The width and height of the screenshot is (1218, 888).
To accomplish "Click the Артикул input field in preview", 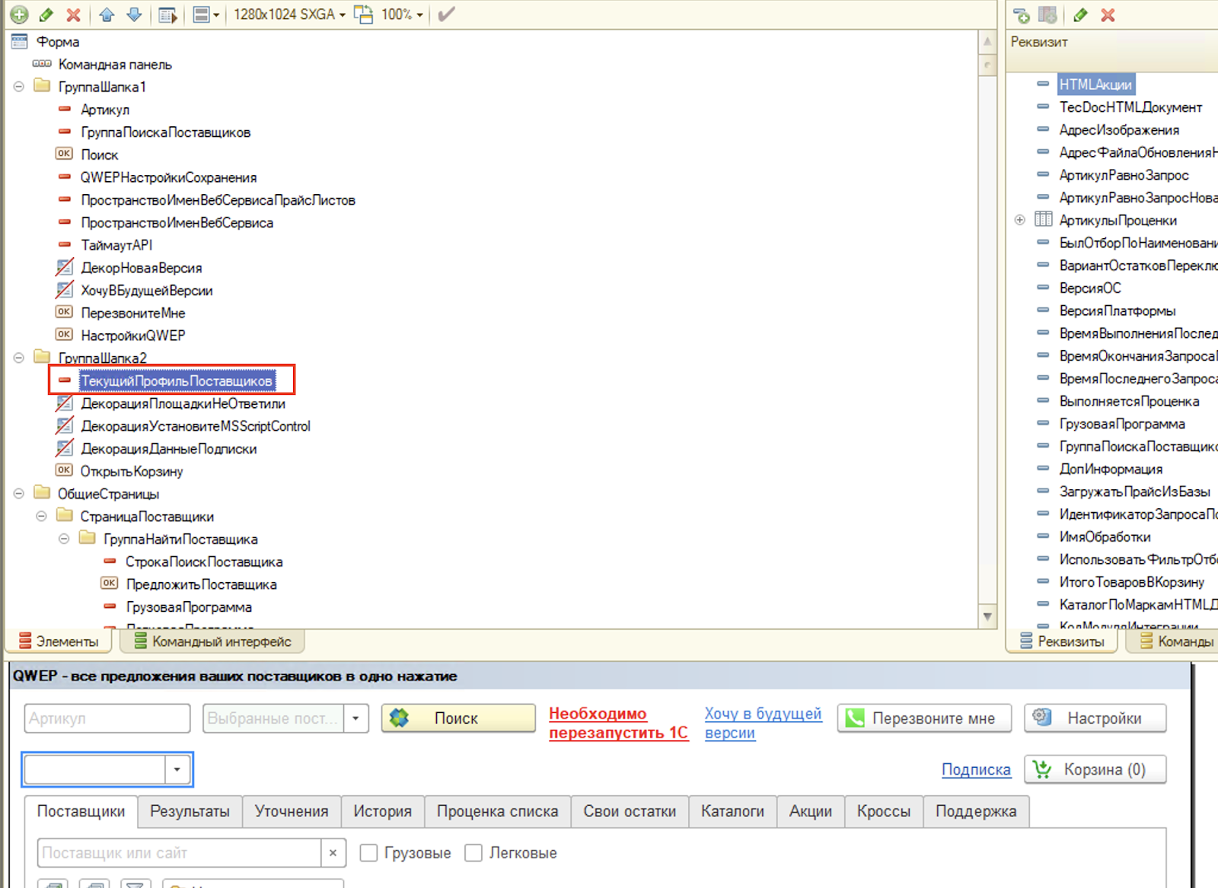I will tap(107, 718).
